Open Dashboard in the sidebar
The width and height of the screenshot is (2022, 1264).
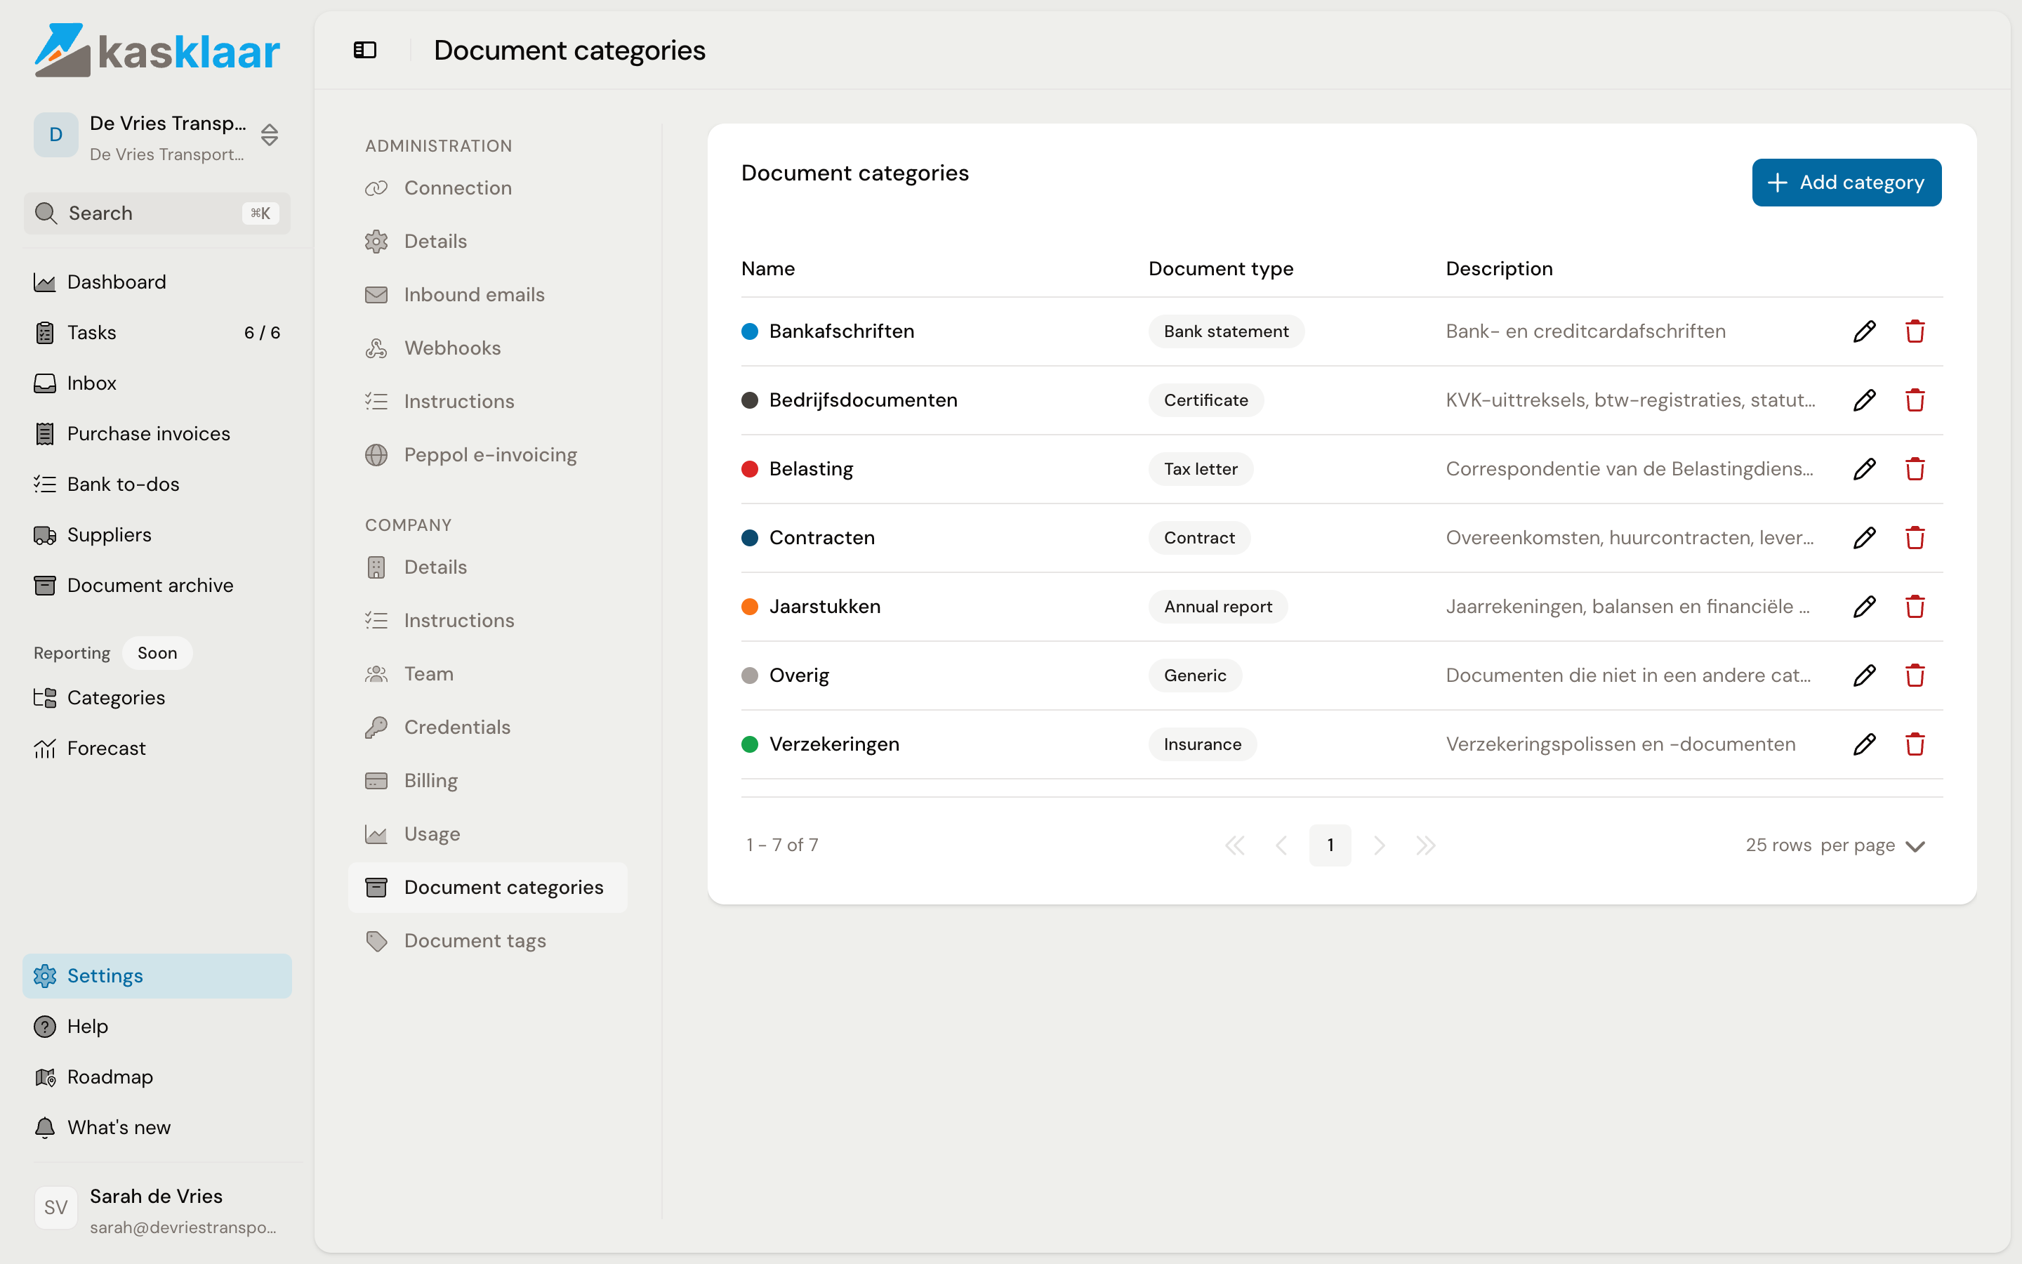pyautogui.click(x=157, y=282)
